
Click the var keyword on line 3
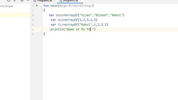coord(51,15)
